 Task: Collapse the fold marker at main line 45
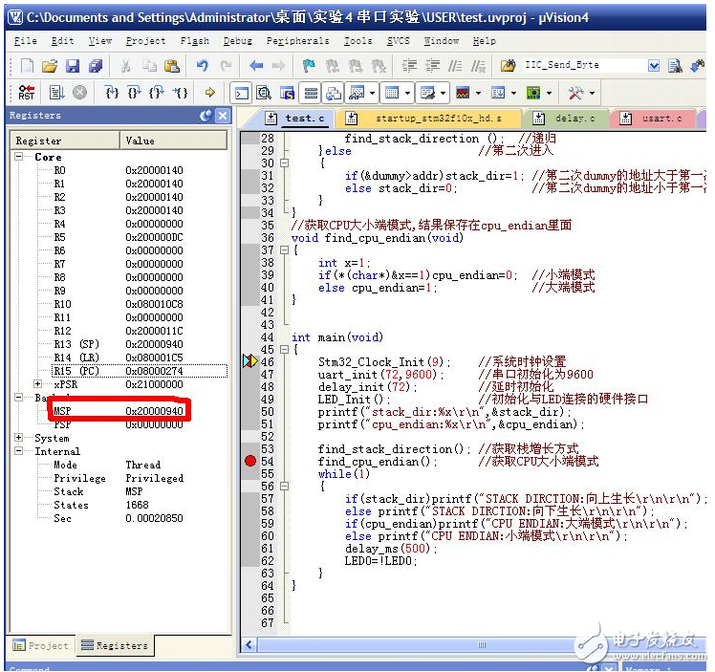click(284, 350)
